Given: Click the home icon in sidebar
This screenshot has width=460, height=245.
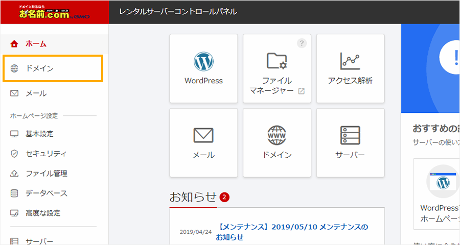Looking at the screenshot, I should pyautogui.click(x=14, y=44).
